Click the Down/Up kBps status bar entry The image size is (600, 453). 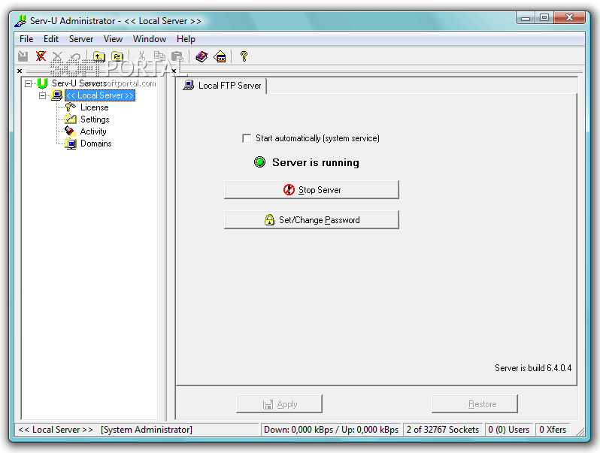click(x=332, y=430)
